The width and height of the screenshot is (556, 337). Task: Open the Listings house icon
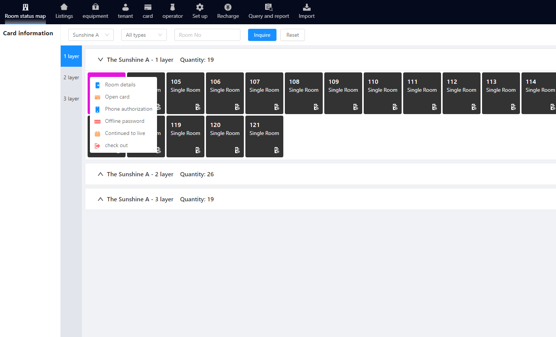click(x=64, y=7)
